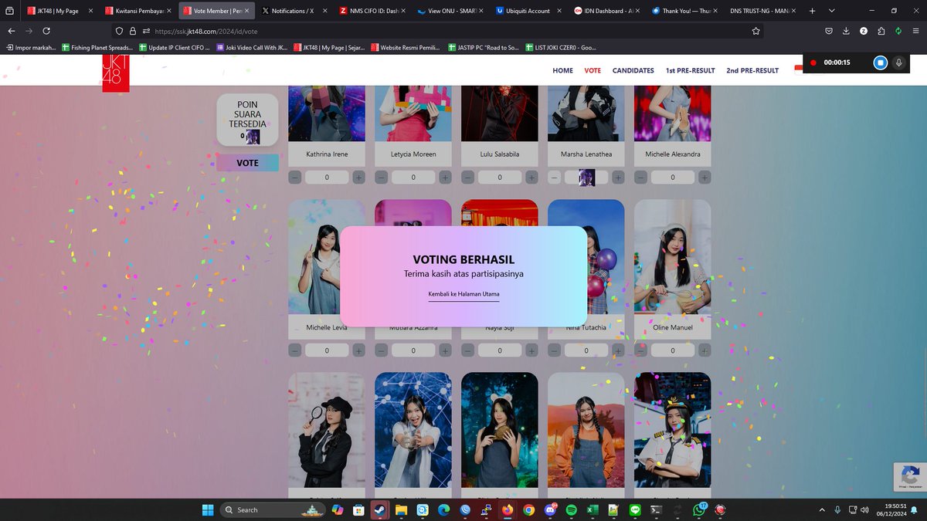The image size is (927, 521).
Task: Open WhatsApp from the taskbar
Action: click(x=698, y=509)
